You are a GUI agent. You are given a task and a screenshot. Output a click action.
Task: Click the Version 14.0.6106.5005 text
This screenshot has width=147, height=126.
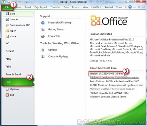tap(106, 73)
